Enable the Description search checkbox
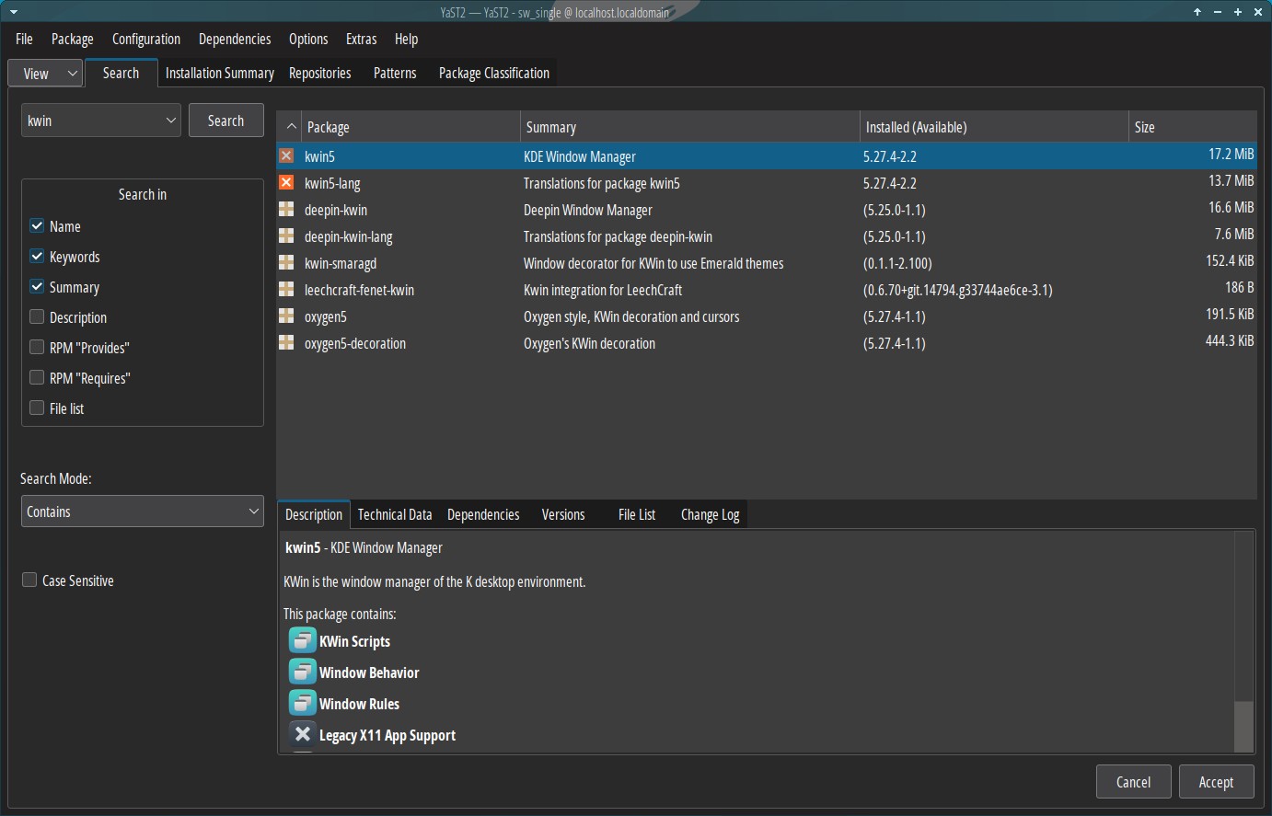Viewport: 1272px width, 816px height. (x=37, y=316)
